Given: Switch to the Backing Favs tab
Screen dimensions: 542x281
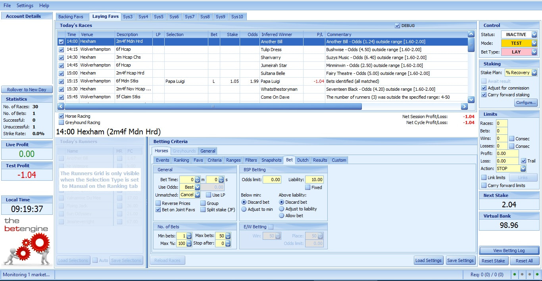Looking at the screenshot, I should [x=71, y=17].
